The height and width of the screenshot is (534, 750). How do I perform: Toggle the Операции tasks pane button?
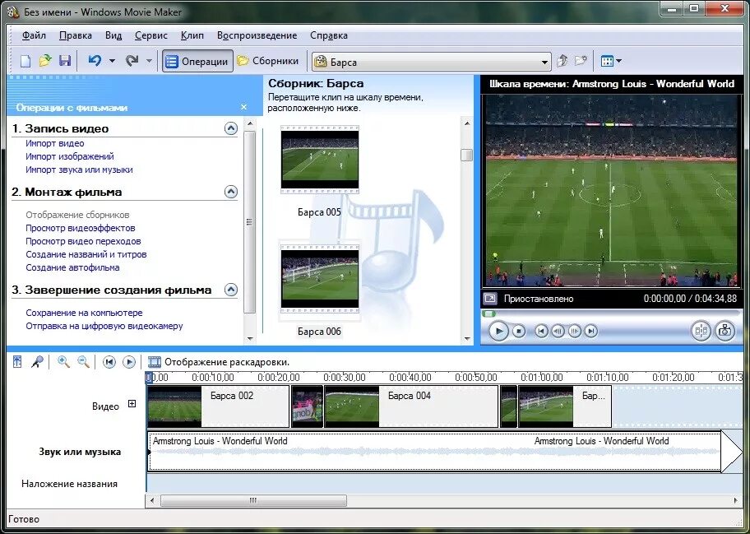[x=197, y=61]
